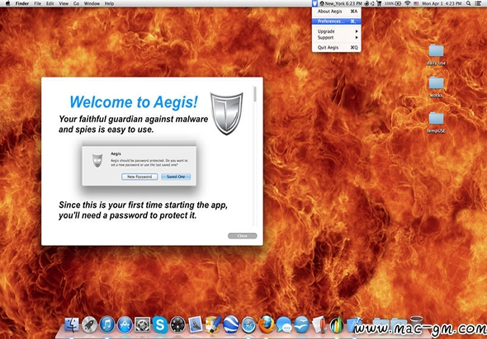Launch Google Earth from the dock
The height and width of the screenshot is (339, 487).
coord(231,325)
